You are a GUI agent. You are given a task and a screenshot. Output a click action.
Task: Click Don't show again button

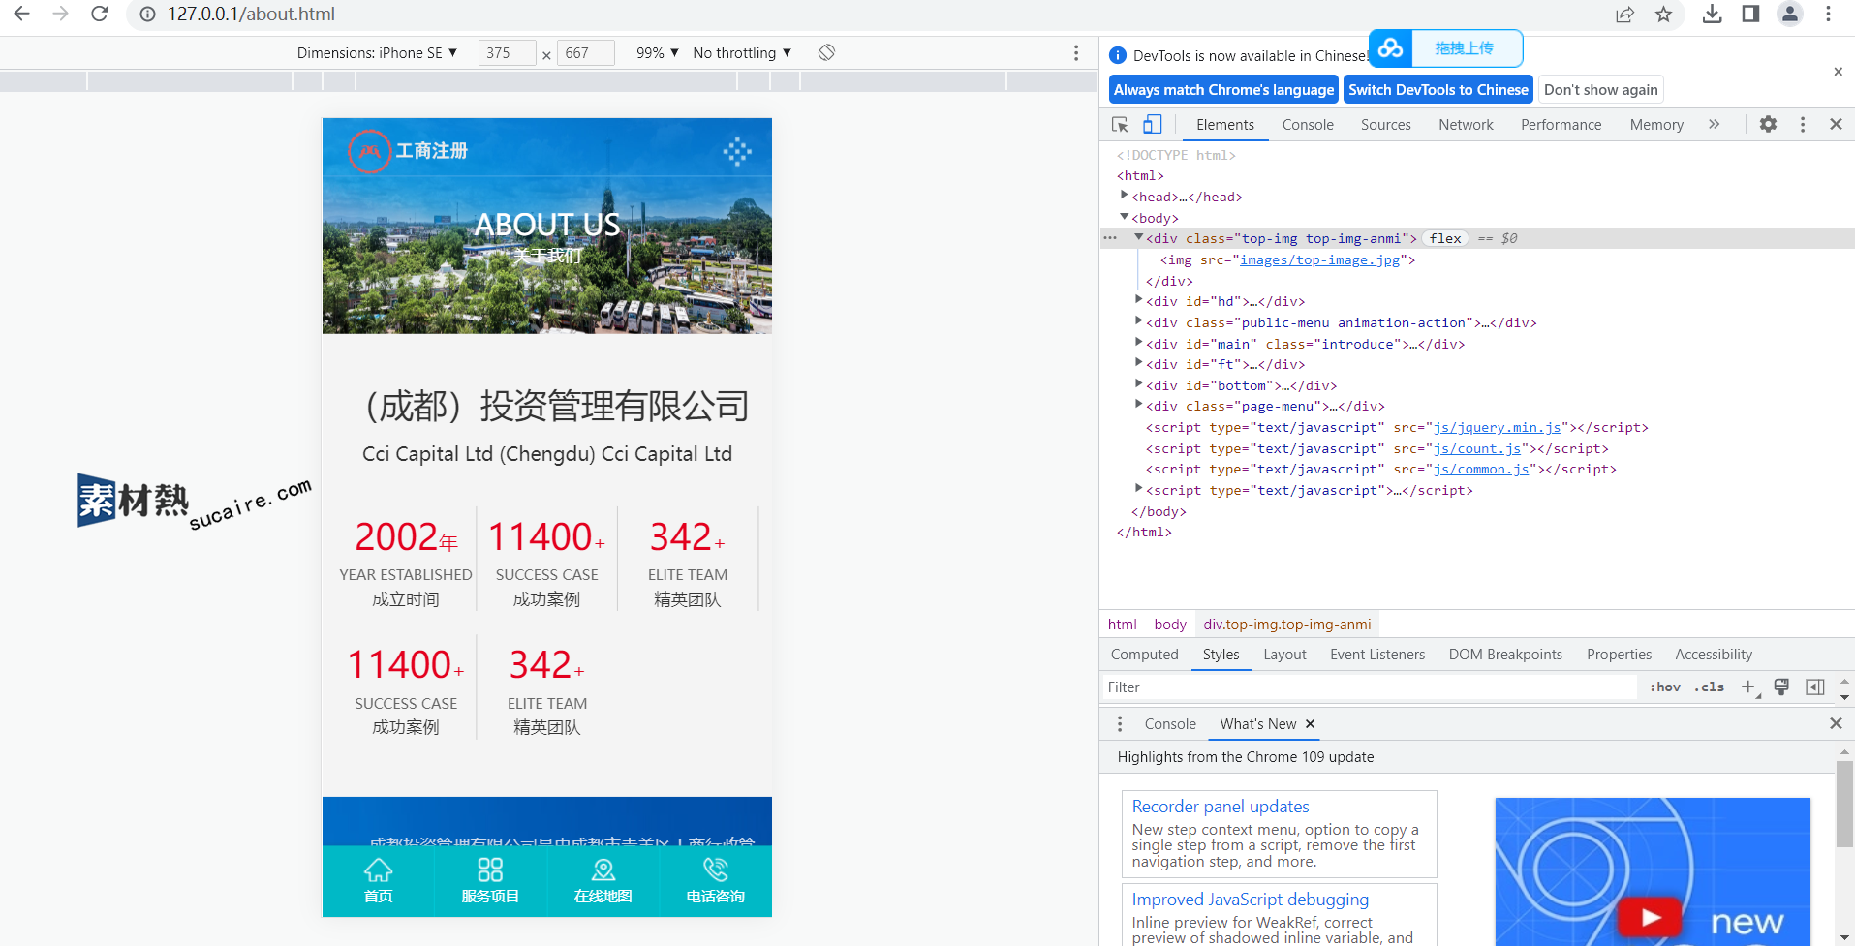(x=1600, y=90)
